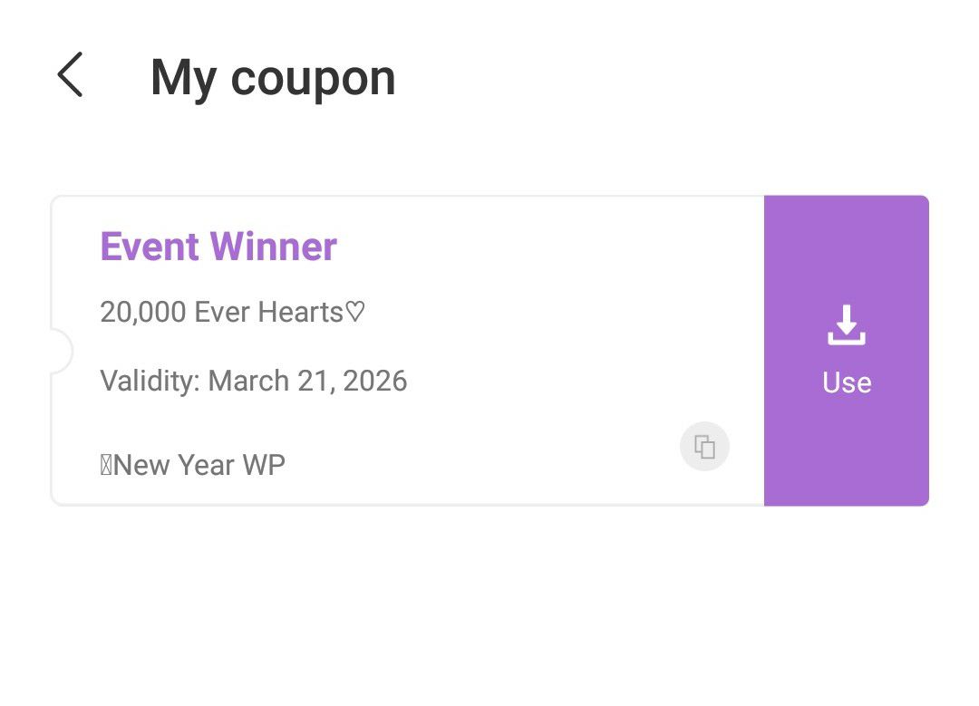This screenshot has height=706, width=979.
Task: Click the semicircle notch on the coupon's left edge
Action: coord(60,351)
